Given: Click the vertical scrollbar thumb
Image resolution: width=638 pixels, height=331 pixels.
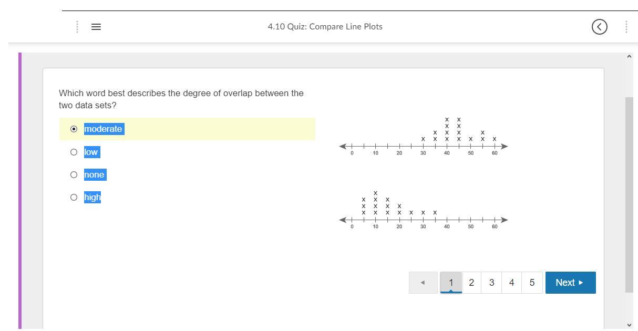Looking at the screenshot, I should click(x=629, y=194).
